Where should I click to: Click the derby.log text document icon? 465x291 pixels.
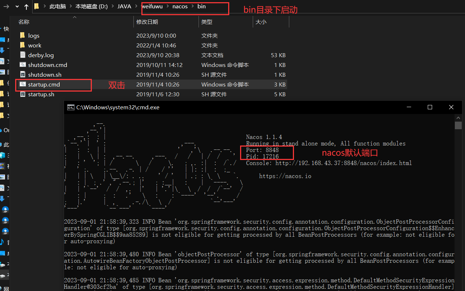(x=22, y=55)
